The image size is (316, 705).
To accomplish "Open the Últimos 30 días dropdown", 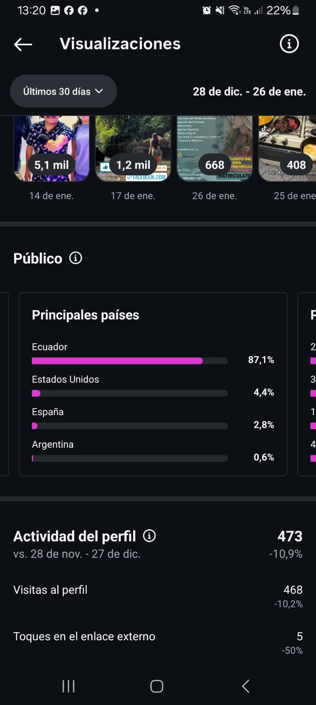I will (63, 91).
